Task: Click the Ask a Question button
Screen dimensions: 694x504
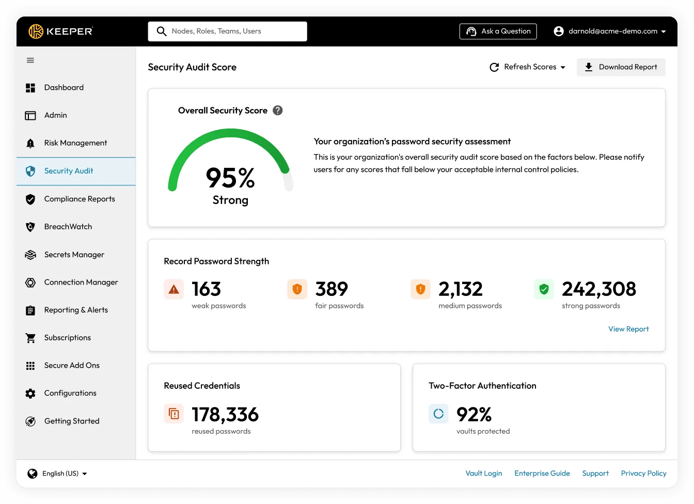Action: pyautogui.click(x=498, y=31)
